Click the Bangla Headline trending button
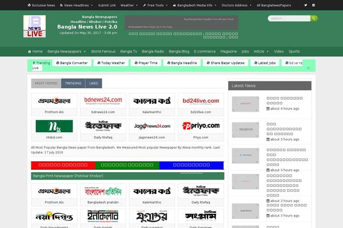 [182, 63]
